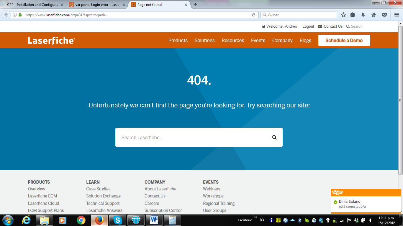403x226 pixels.
Task: Open the Solutions menu
Action: pyautogui.click(x=204, y=40)
